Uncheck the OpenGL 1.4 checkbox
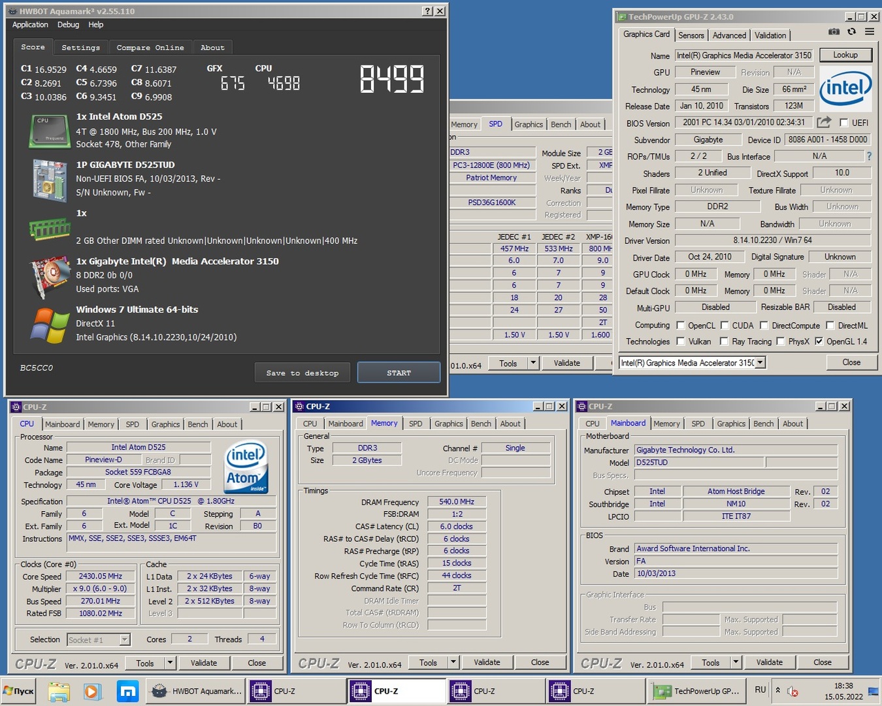 [819, 341]
